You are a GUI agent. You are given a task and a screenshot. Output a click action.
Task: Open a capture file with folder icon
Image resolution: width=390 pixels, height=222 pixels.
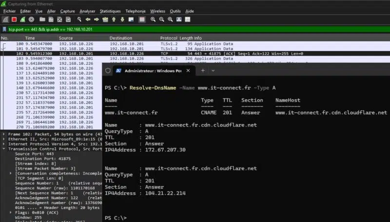(x=42, y=19)
